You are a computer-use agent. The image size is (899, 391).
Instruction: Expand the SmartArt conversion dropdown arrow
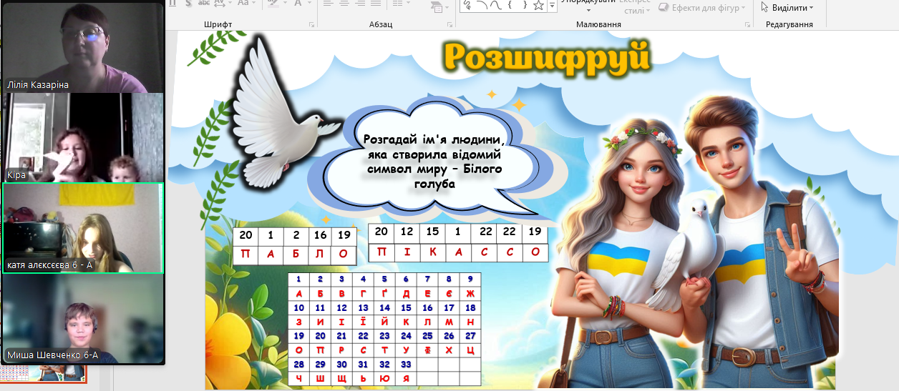click(447, 7)
